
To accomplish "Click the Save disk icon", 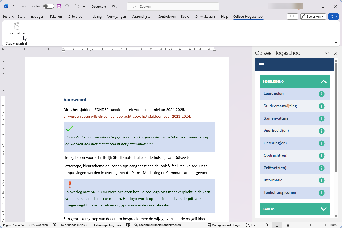I will (59, 6).
